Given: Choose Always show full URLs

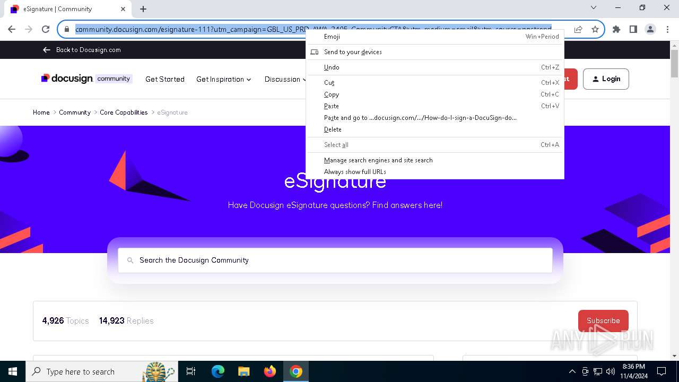Looking at the screenshot, I should pyautogui.click(x=435, y=172).
